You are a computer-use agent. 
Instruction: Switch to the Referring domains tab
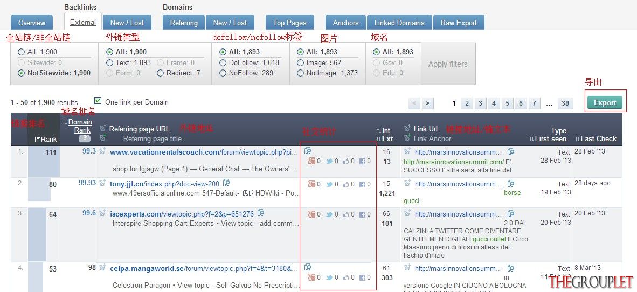click(x=184, y=23)
